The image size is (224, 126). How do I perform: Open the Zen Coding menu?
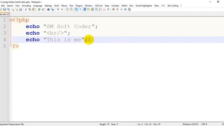(173, 6)
